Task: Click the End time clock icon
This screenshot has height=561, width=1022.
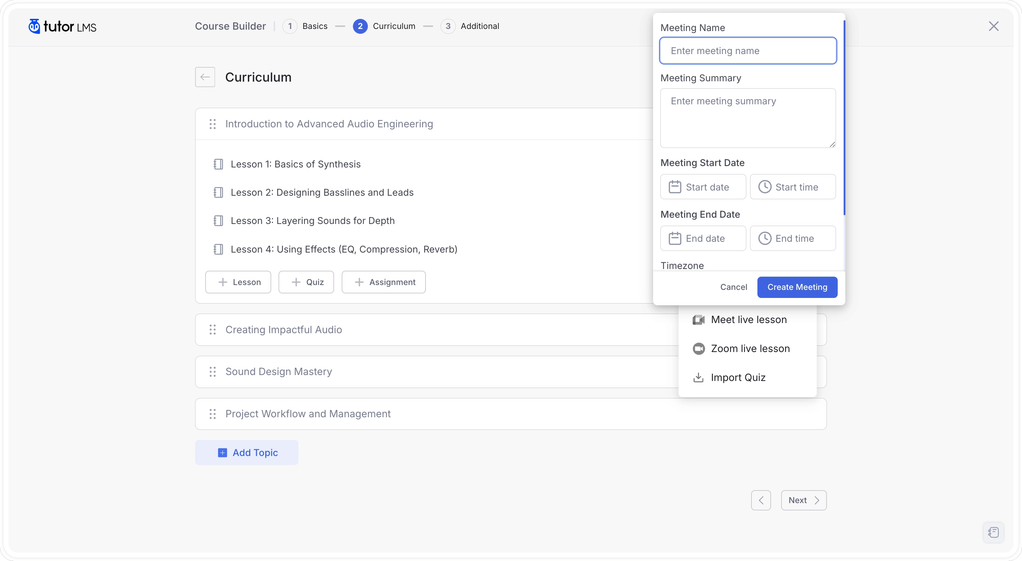Action: point(764,238)
